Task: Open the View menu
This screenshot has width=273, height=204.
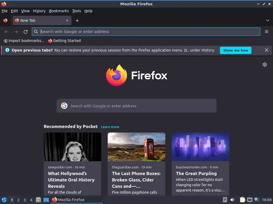Action: tap(25, 11)
